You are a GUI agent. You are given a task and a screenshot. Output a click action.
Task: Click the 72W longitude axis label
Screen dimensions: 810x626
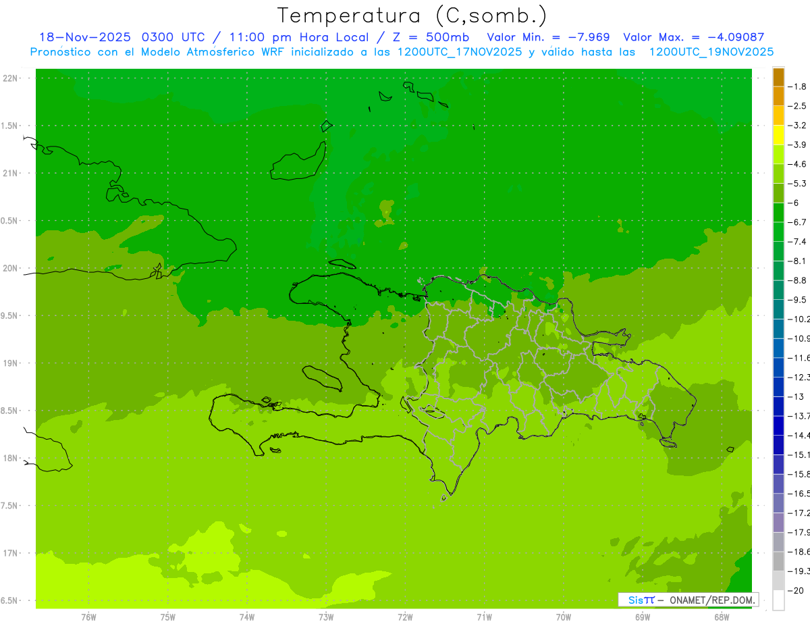click(405, 617)
